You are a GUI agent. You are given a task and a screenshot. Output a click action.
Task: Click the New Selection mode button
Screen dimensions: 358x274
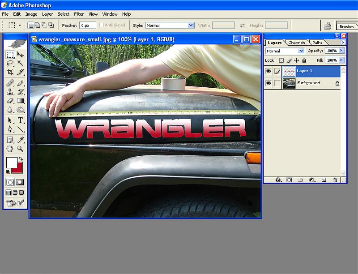click(30, 25)
